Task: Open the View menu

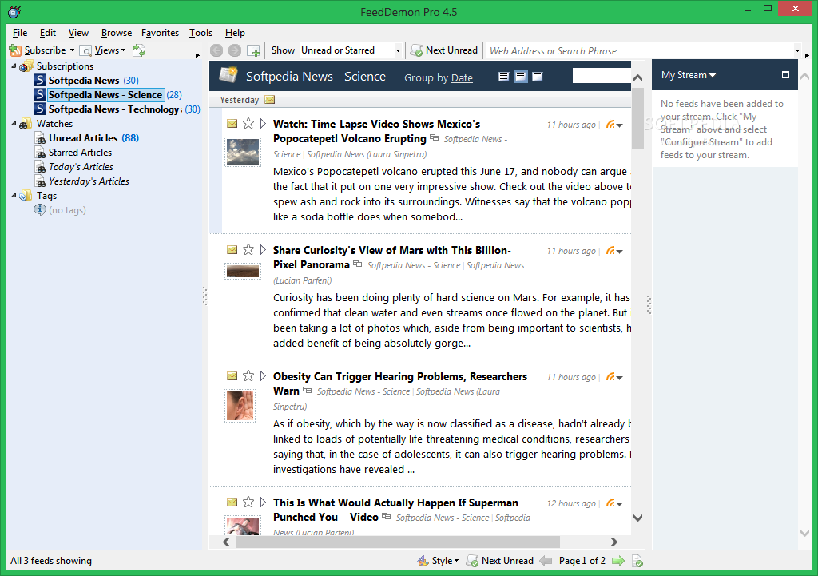Action: (78, 33)
